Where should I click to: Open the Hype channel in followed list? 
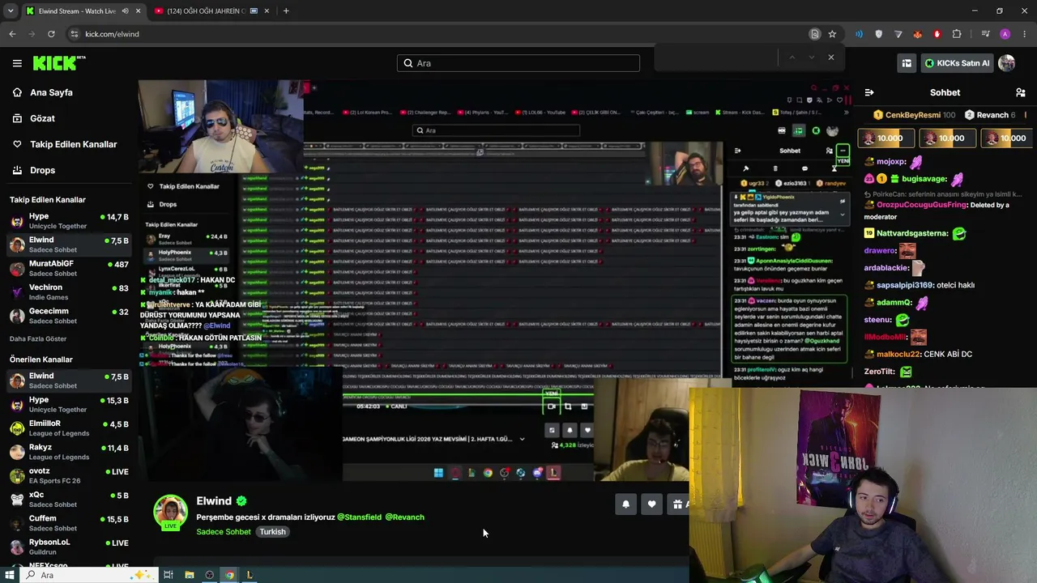coord(69,221)
